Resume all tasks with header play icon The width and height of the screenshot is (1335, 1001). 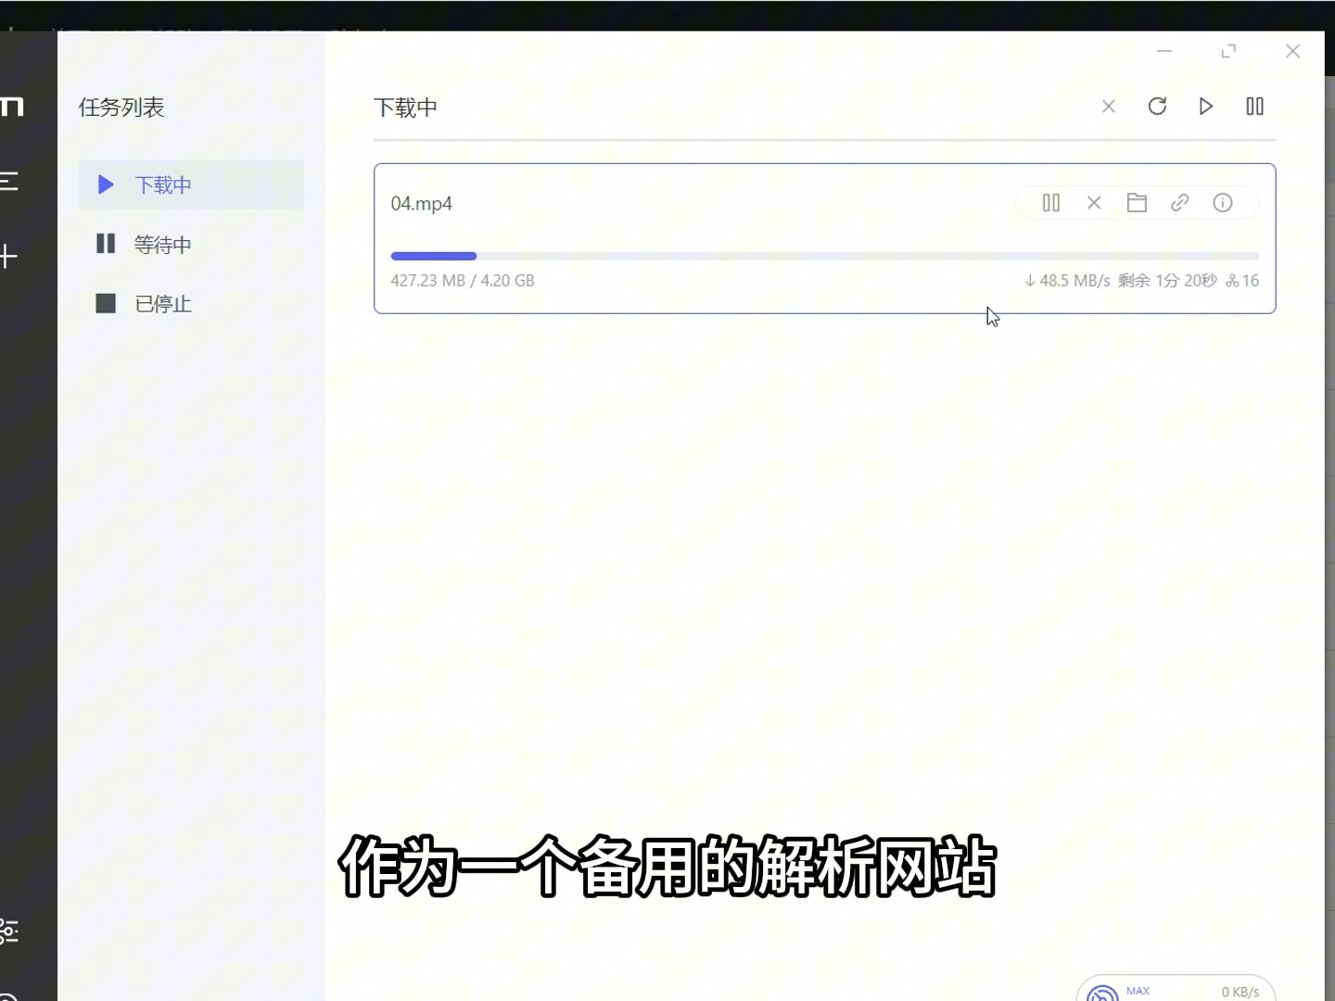[x=1206, y=107]
